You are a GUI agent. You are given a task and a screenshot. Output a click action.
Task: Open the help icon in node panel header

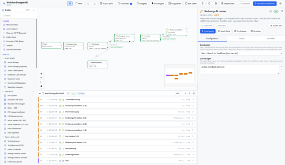pyautogui.click(x=271, y=11)
